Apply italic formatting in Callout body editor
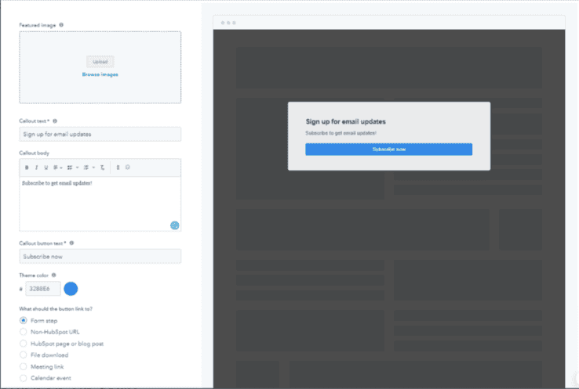Viewport: 579px width, 389px height. [x=36, y=167]
